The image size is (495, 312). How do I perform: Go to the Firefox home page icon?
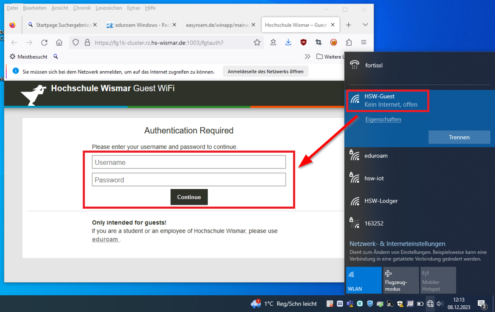59,42
